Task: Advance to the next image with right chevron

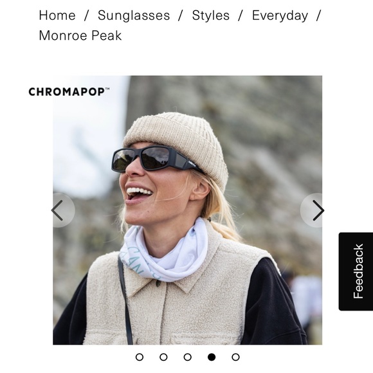Action: tap(312, 210)
